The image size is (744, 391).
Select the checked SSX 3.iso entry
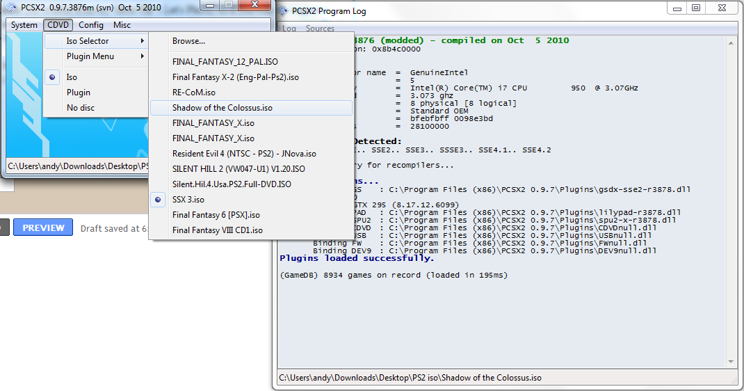[252, 200]
